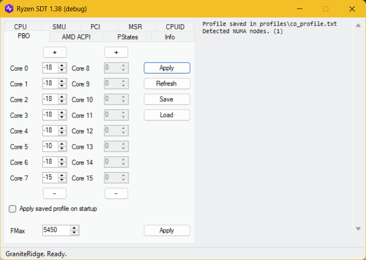Screen dimensions: 366x260
Task: Increase the Core 5 offset with up arrow
Action: [62, 144]
